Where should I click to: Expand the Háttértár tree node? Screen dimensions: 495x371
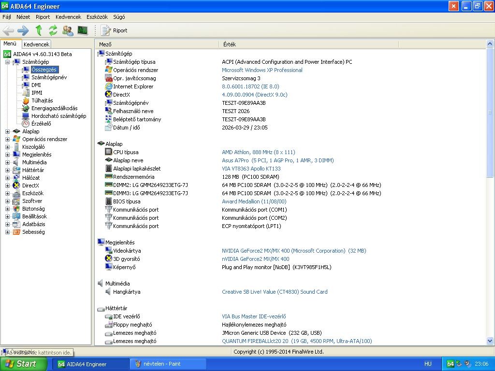click(8, 170)
